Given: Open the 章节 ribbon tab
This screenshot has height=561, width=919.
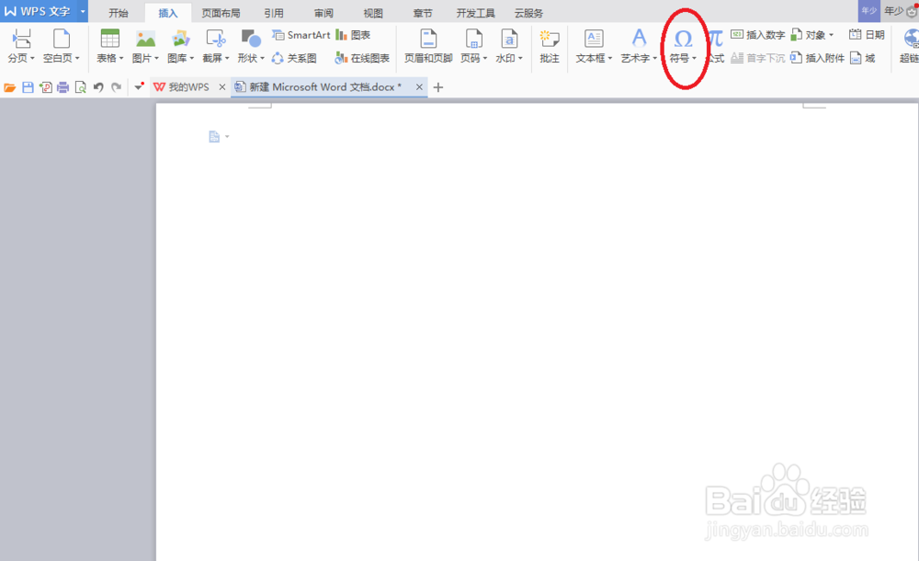Looking at the screenshot, I should tap(423, 13).
